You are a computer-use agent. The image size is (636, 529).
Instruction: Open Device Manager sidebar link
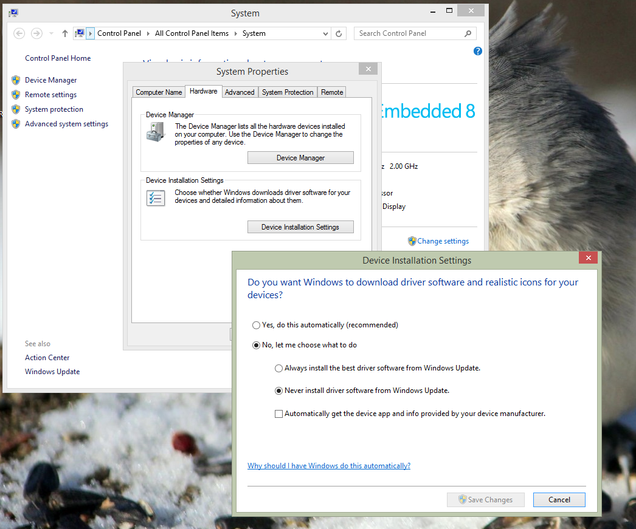[50, 80]
